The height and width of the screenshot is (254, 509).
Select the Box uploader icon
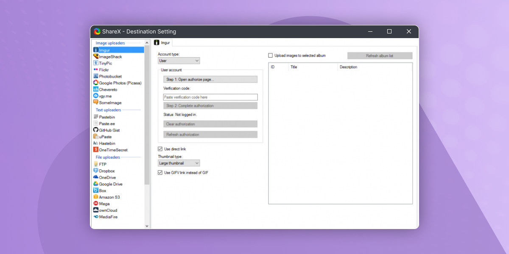point(96,190)
